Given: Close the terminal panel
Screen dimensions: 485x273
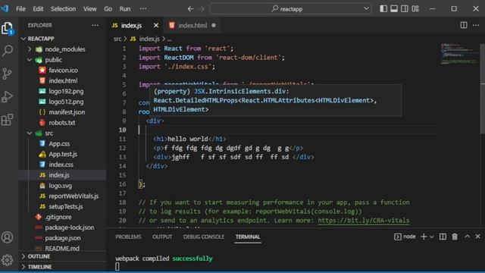Looking at the screenshot, I should 477,237.
